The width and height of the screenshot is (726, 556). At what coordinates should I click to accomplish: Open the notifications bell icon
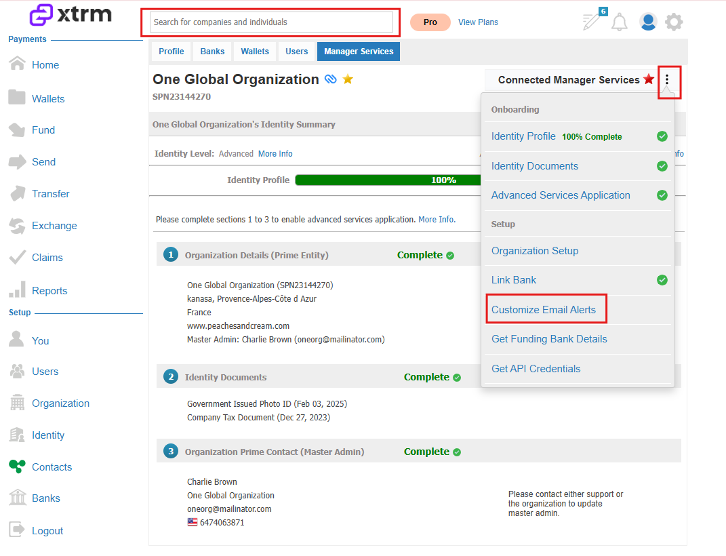point(619,22)
